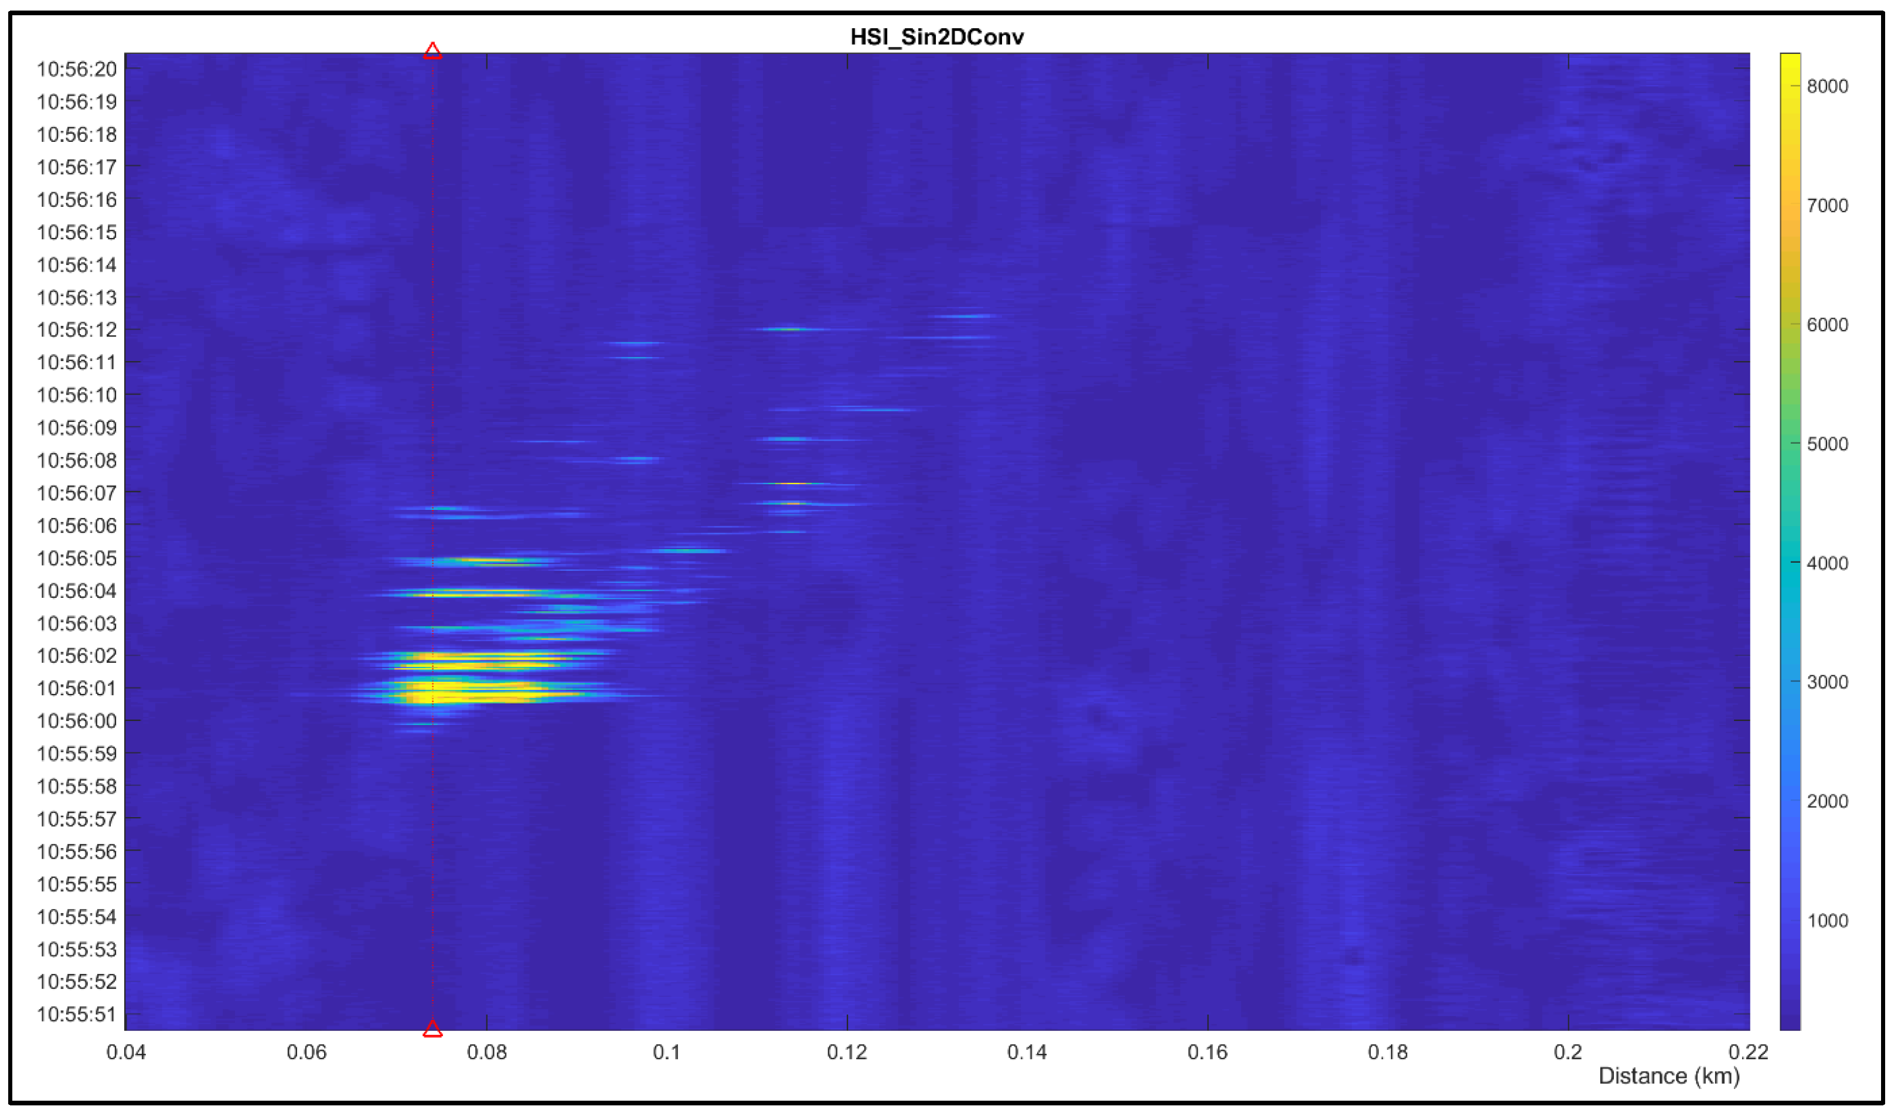Viewport: 1891px width, 1113px height.
Task: Click the red triangle marker at plot bottom
Action: (432, 1028)
